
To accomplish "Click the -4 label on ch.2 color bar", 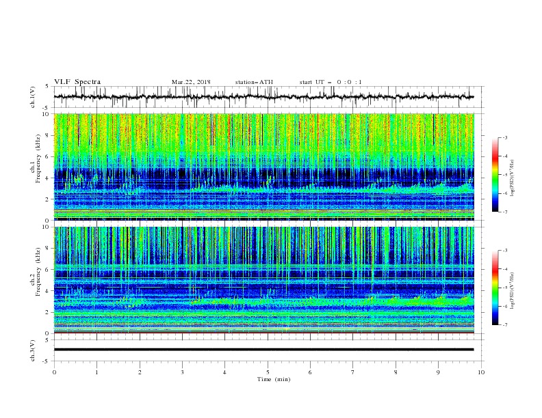I will (505, 269).
